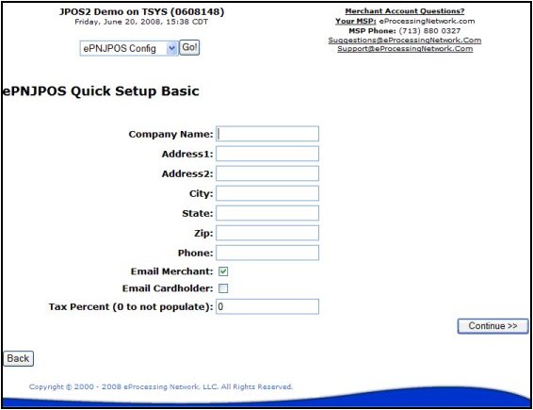The width and height of the screenshot is (533, 410).
Task: Uncheck the Email Merchant checkbox
Action: (223, 271)
